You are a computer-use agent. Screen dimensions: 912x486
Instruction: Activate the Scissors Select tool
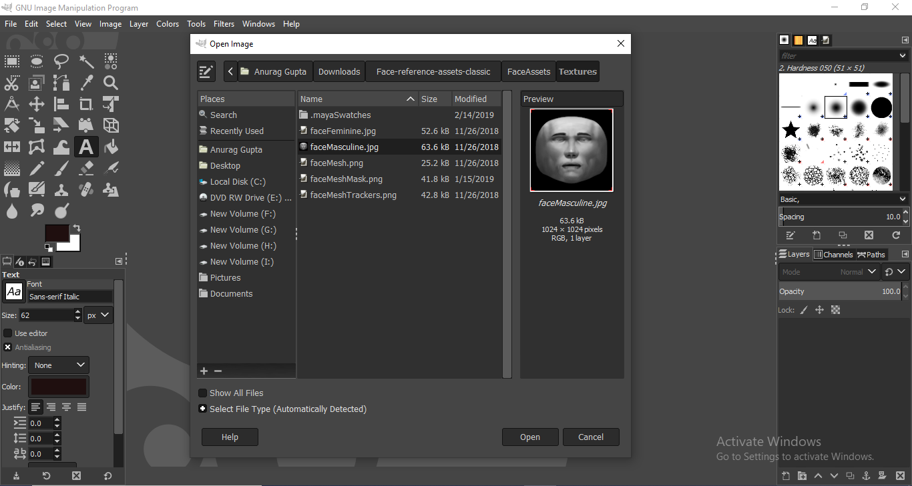coord(12,83)
